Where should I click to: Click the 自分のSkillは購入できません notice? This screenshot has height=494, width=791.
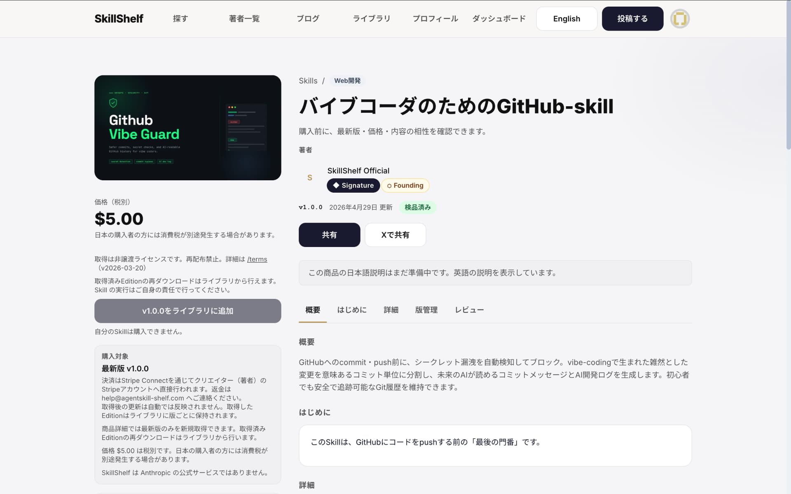coord(139,331)
